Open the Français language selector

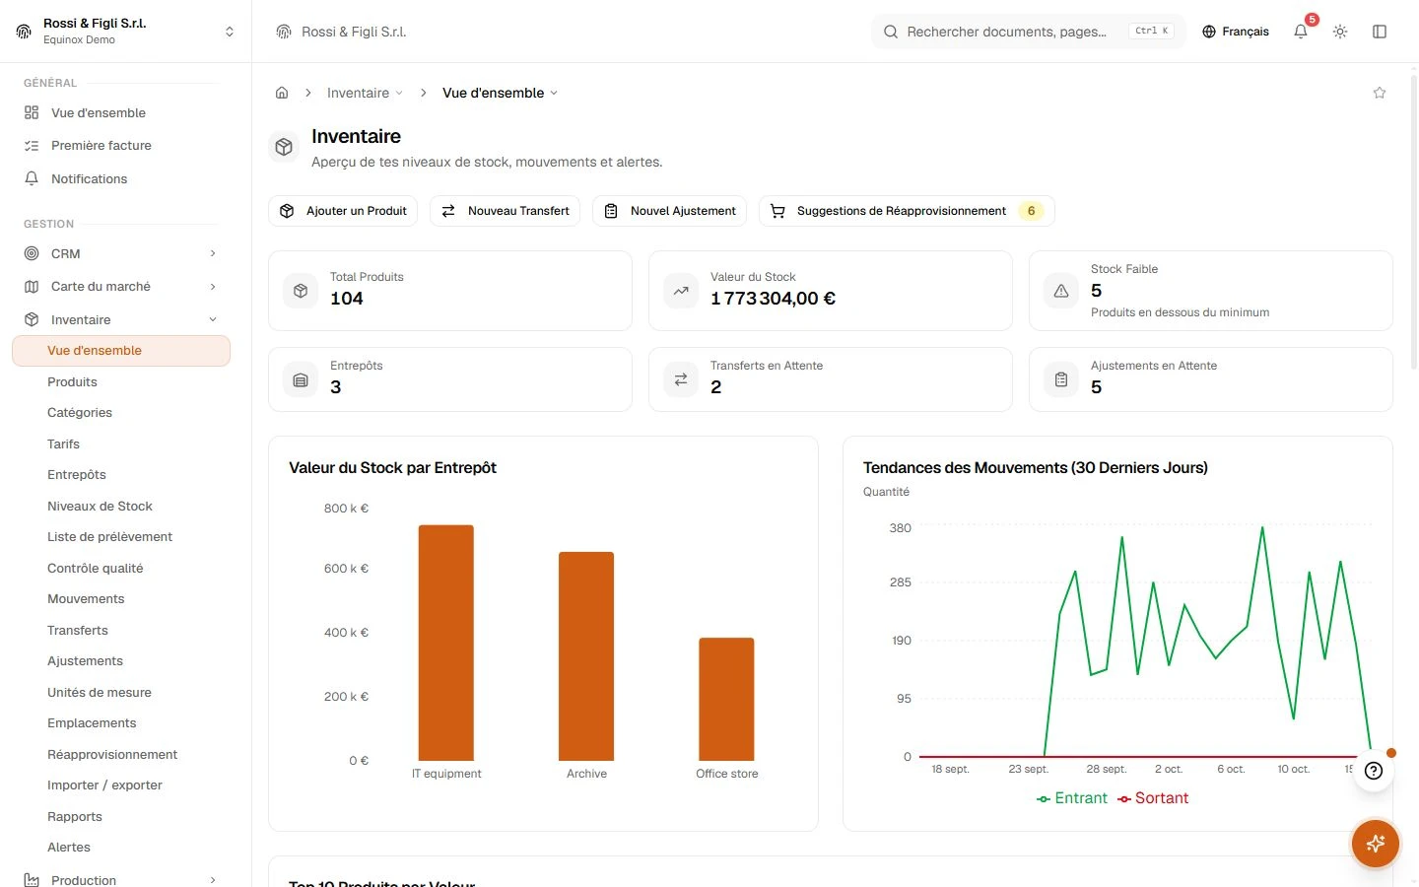1236,32
